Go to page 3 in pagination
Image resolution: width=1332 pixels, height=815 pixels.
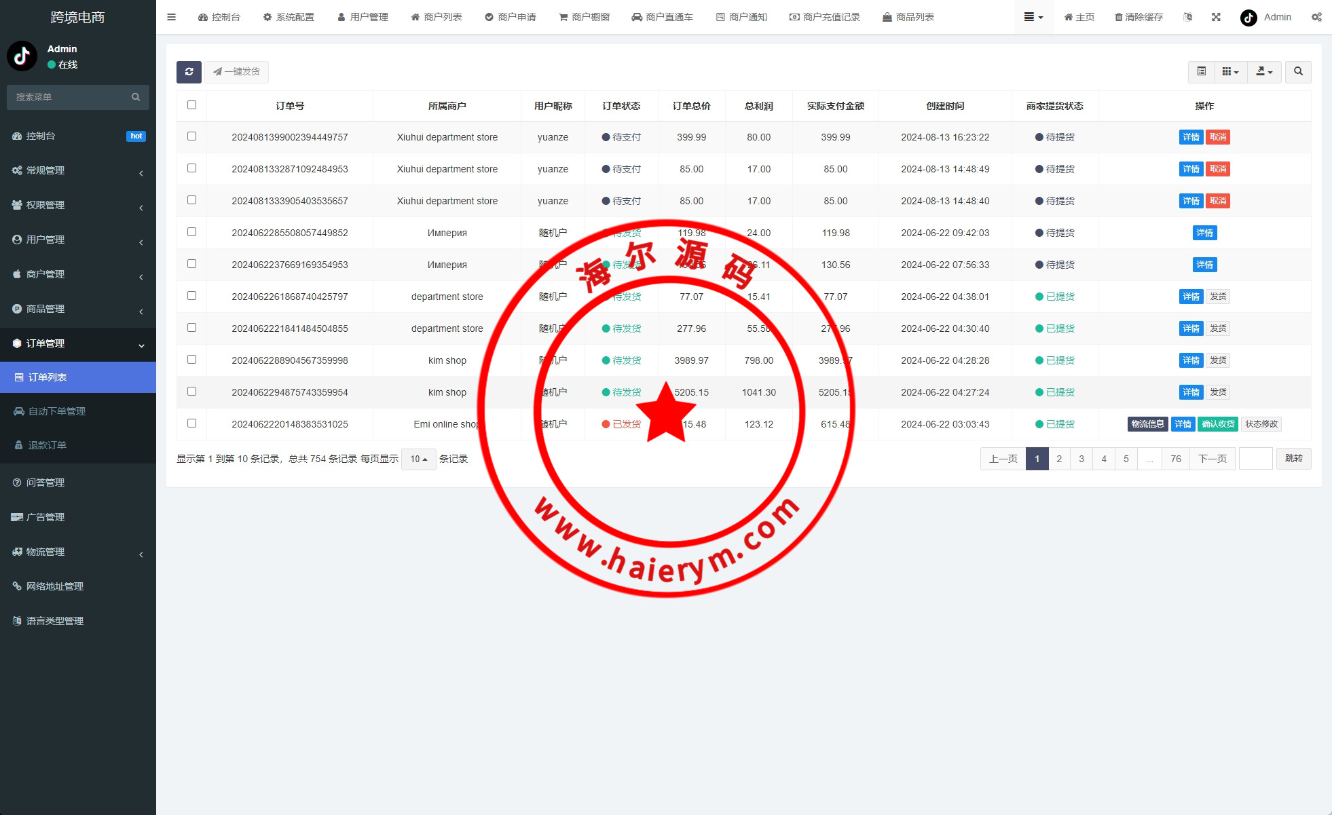coord(1081,459)
